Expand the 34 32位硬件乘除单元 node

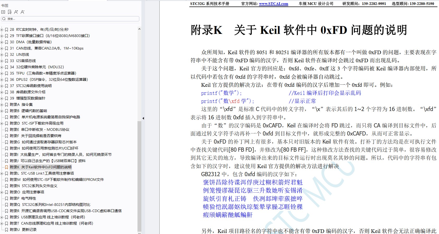pos(2,67)
